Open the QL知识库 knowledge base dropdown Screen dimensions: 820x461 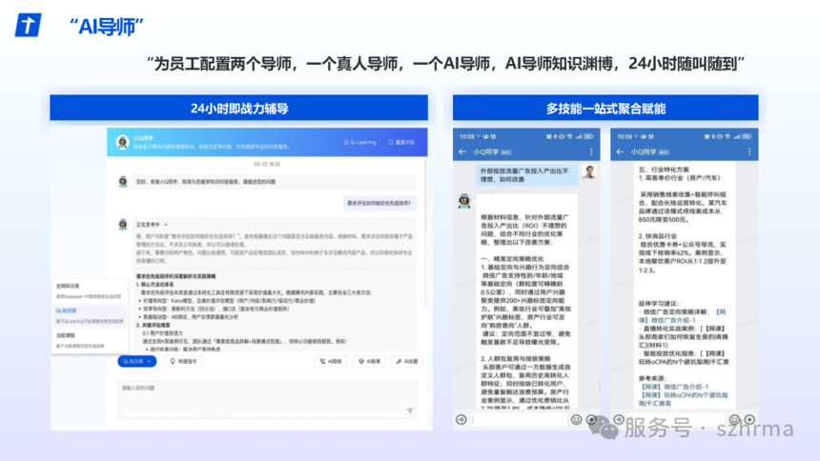[136, 361]
